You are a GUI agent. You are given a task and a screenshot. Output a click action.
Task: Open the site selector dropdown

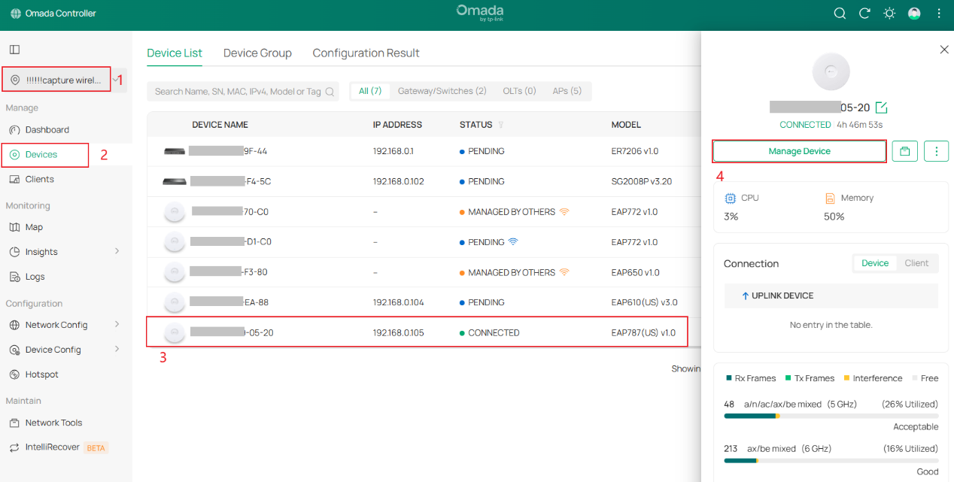64,80
